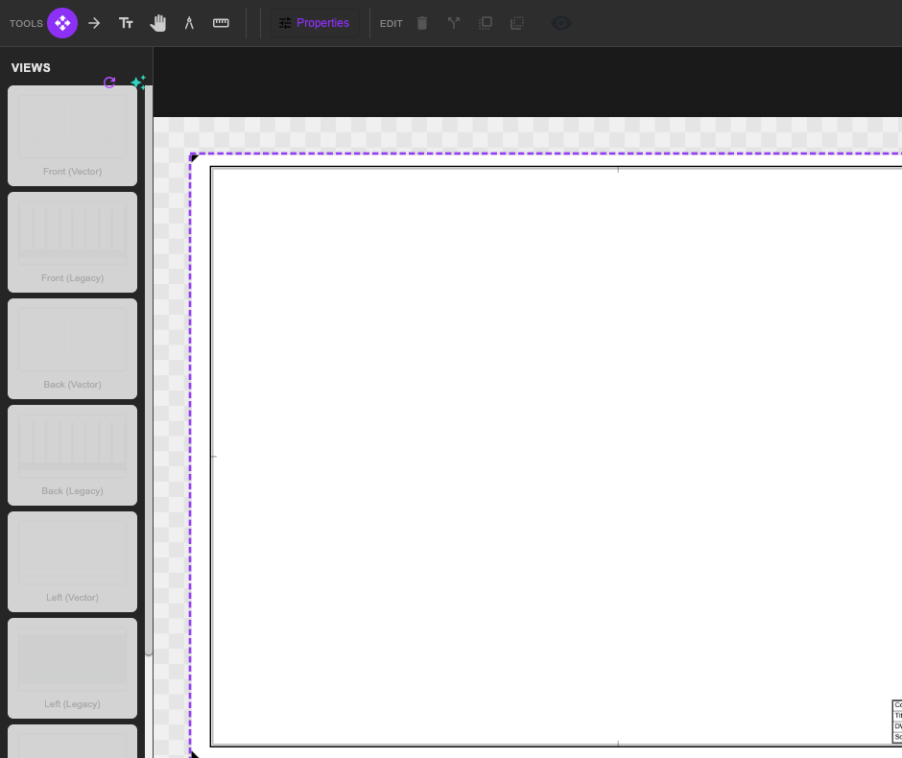Toggle the preview eye icon
This screenshot has width=902, height=758.
(560, 22)
